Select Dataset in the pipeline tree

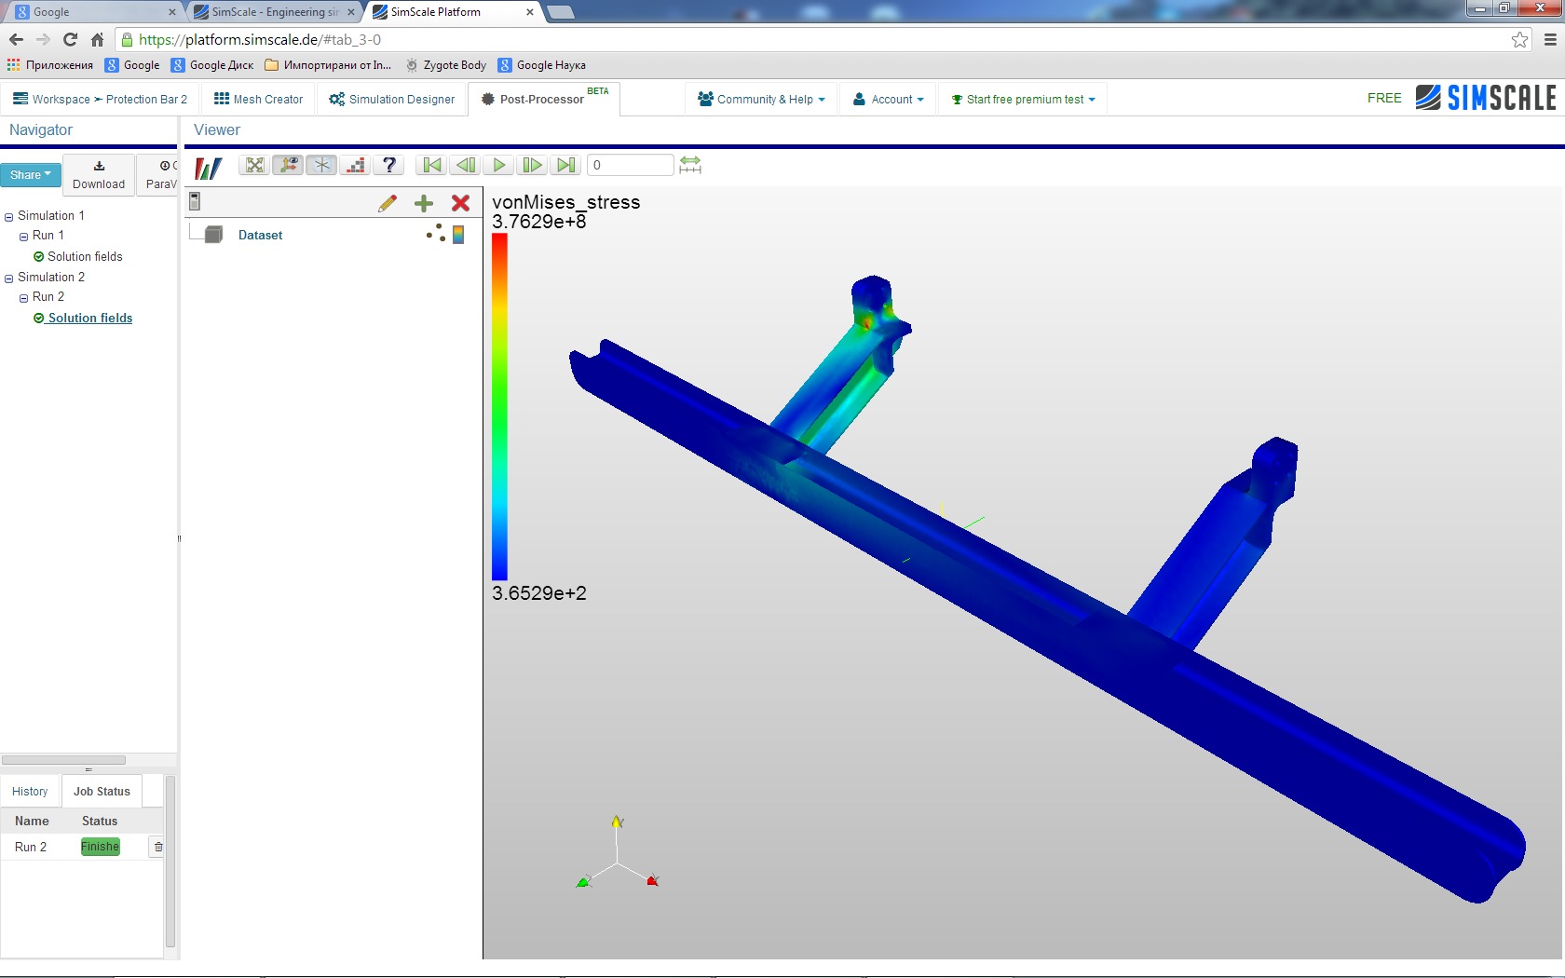(260, 235)
